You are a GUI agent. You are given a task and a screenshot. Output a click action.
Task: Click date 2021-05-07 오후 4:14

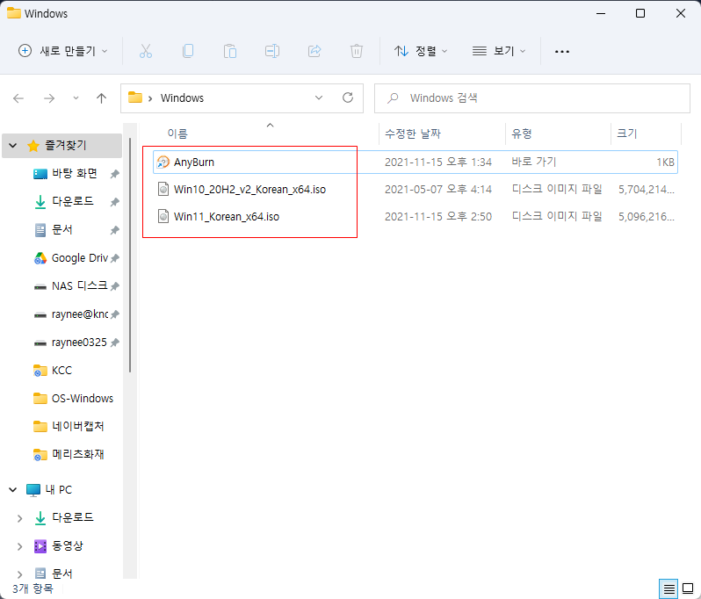tap(438, 190)
